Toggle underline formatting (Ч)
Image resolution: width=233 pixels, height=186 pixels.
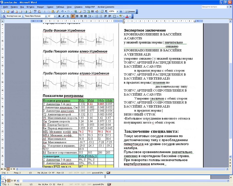point(68,16)
